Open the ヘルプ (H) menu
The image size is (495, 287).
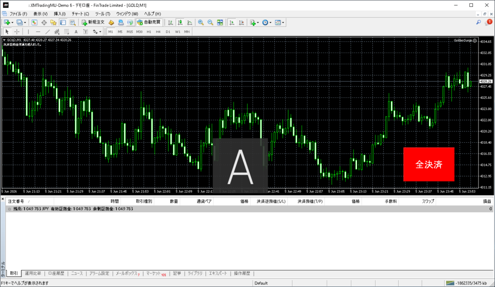152,14
